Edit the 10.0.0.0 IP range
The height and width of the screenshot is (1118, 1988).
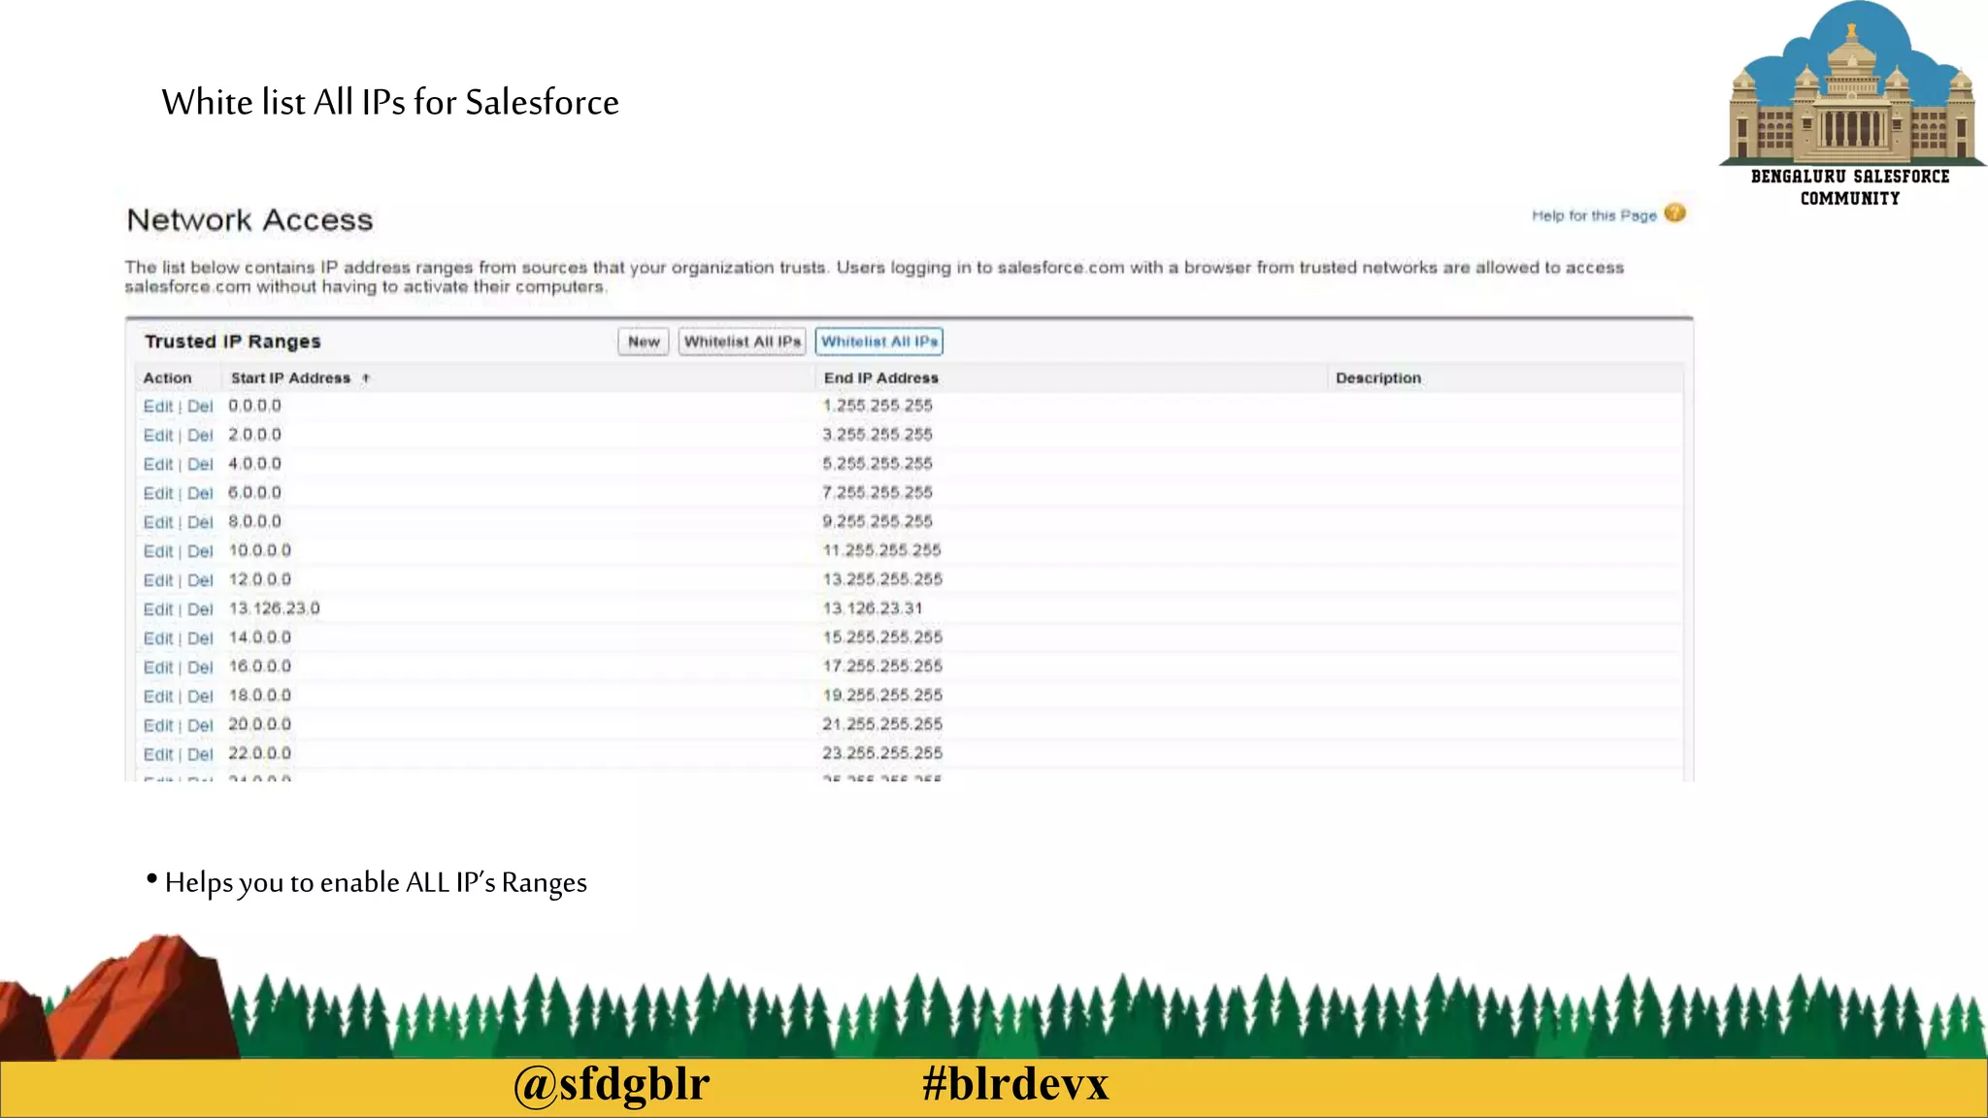[158, 552]
